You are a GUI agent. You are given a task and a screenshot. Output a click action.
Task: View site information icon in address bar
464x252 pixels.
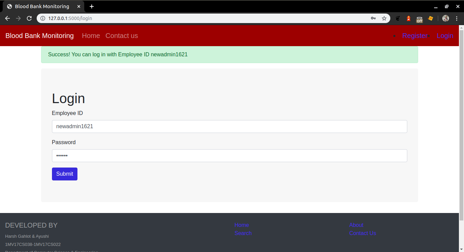[x=43, y=18]
